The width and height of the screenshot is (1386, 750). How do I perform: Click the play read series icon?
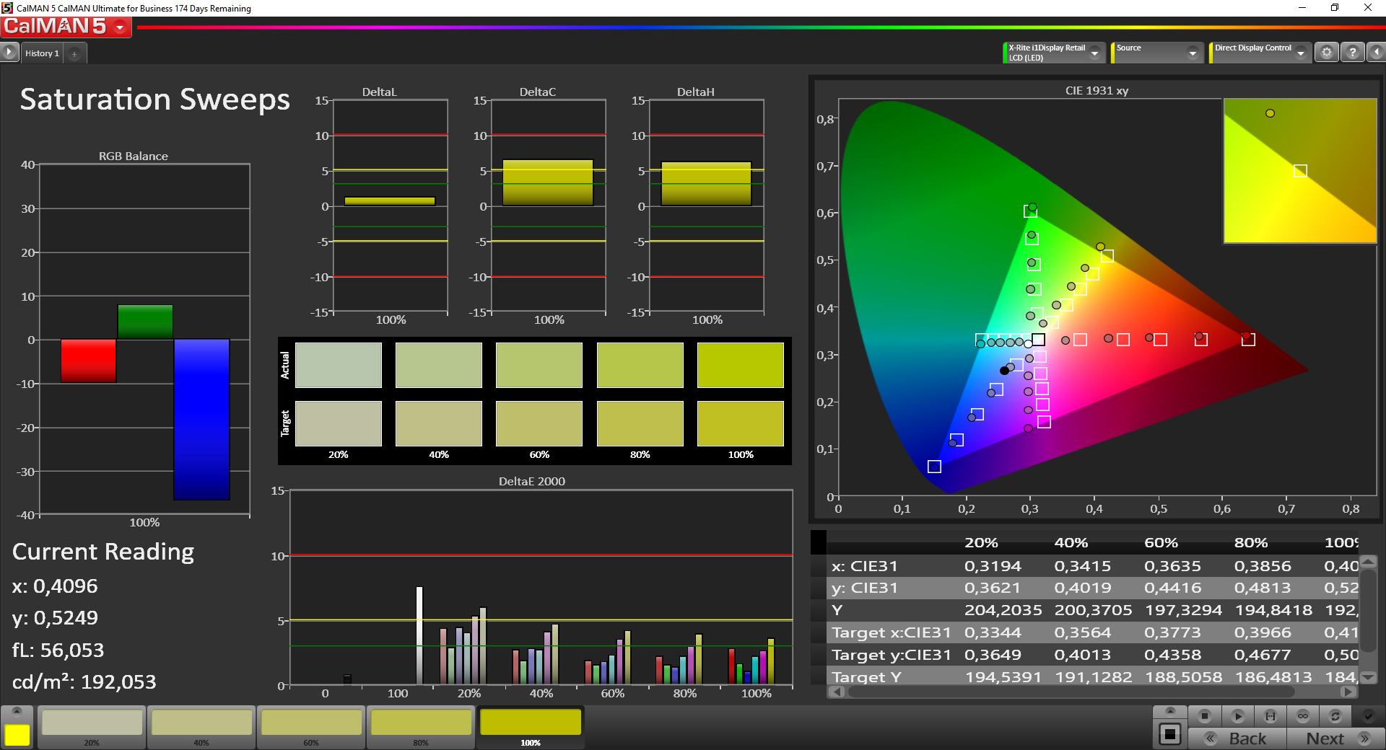click(1237, 716)
